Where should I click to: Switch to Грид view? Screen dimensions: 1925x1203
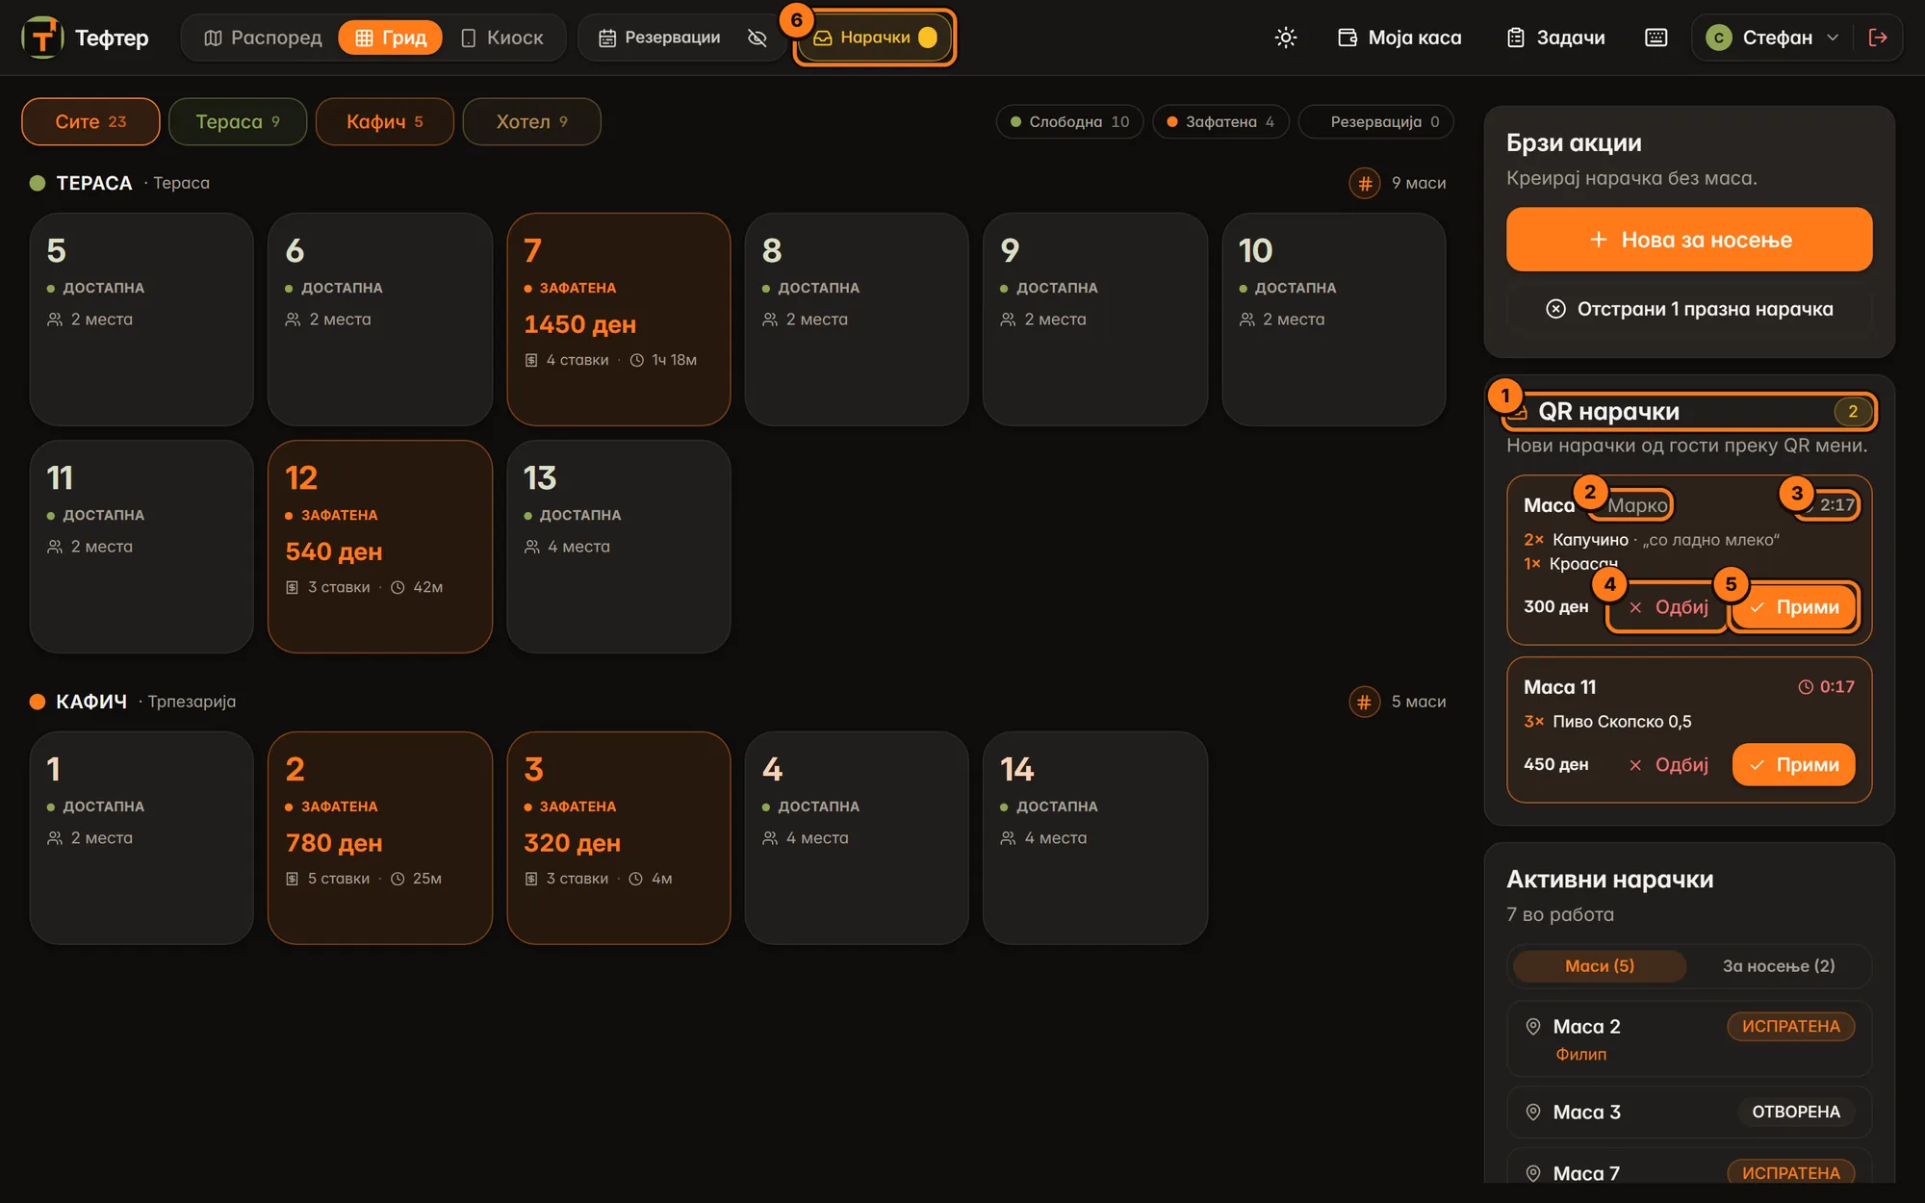tap(391, 38)
